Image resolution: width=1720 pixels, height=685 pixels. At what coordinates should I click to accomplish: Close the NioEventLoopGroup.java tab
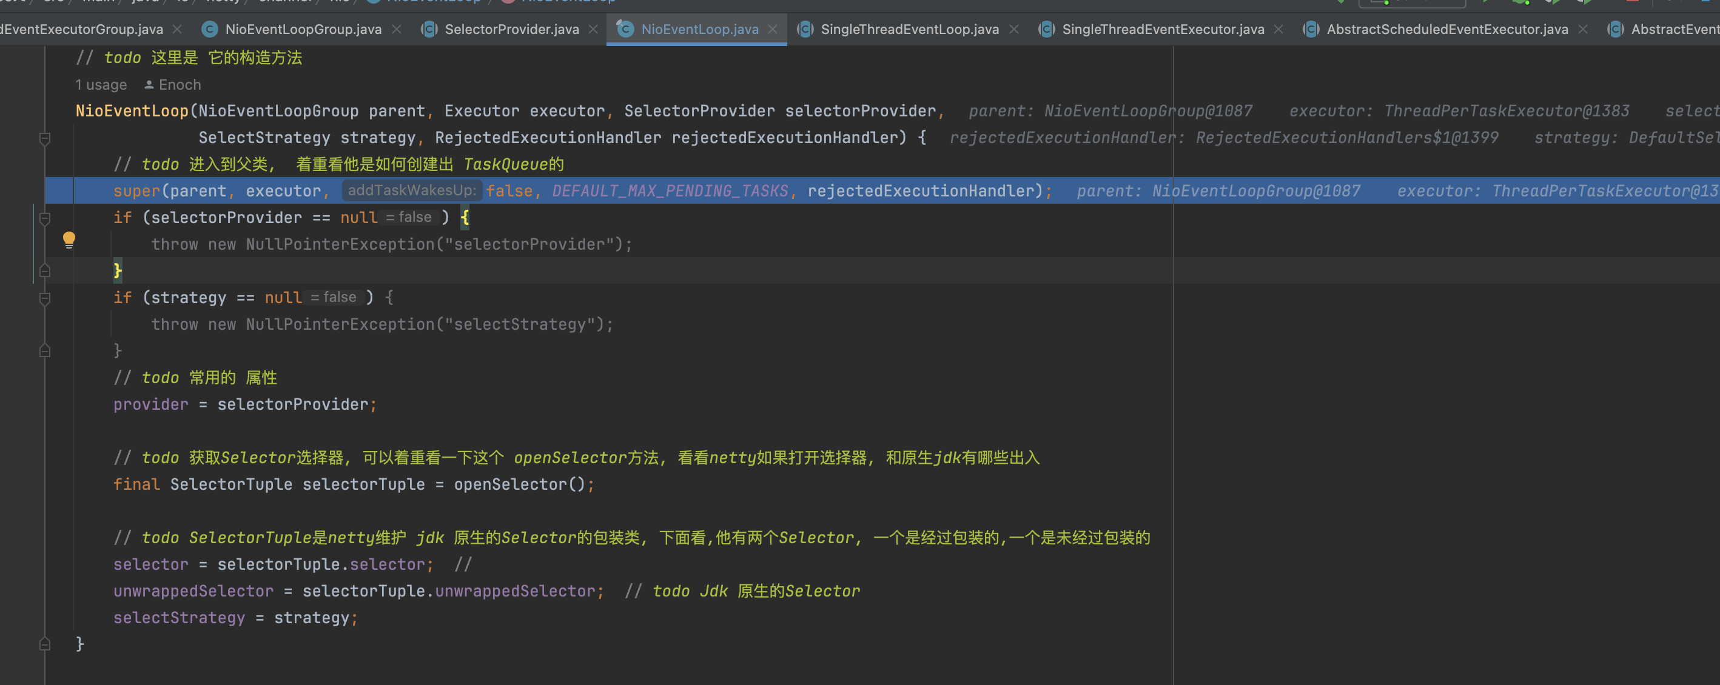[397, 29]
